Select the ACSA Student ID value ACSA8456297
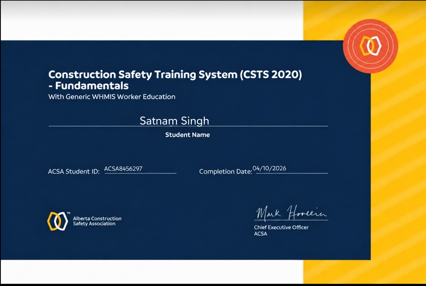The image size is (426, 286). pos(123,169)
